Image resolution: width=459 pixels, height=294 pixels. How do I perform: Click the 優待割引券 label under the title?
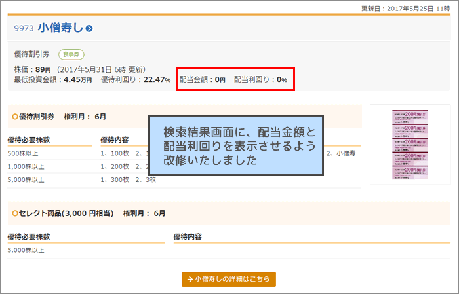coord(32,54)
